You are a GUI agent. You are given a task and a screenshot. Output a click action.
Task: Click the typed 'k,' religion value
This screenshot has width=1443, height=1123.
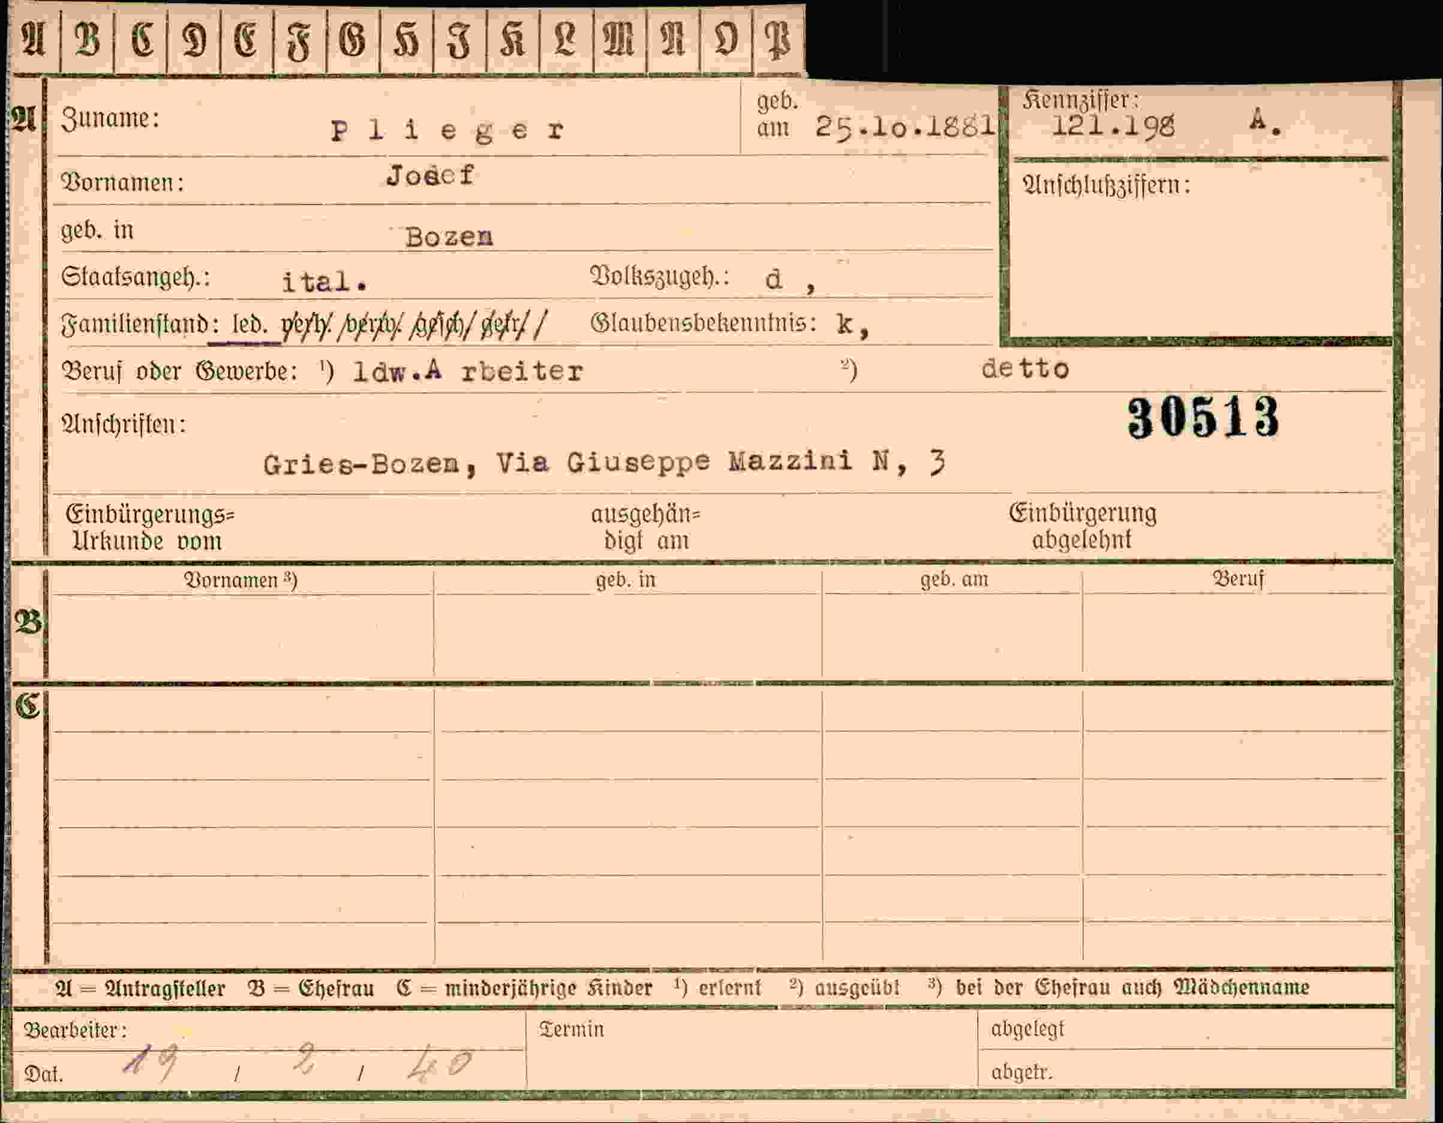853,325
